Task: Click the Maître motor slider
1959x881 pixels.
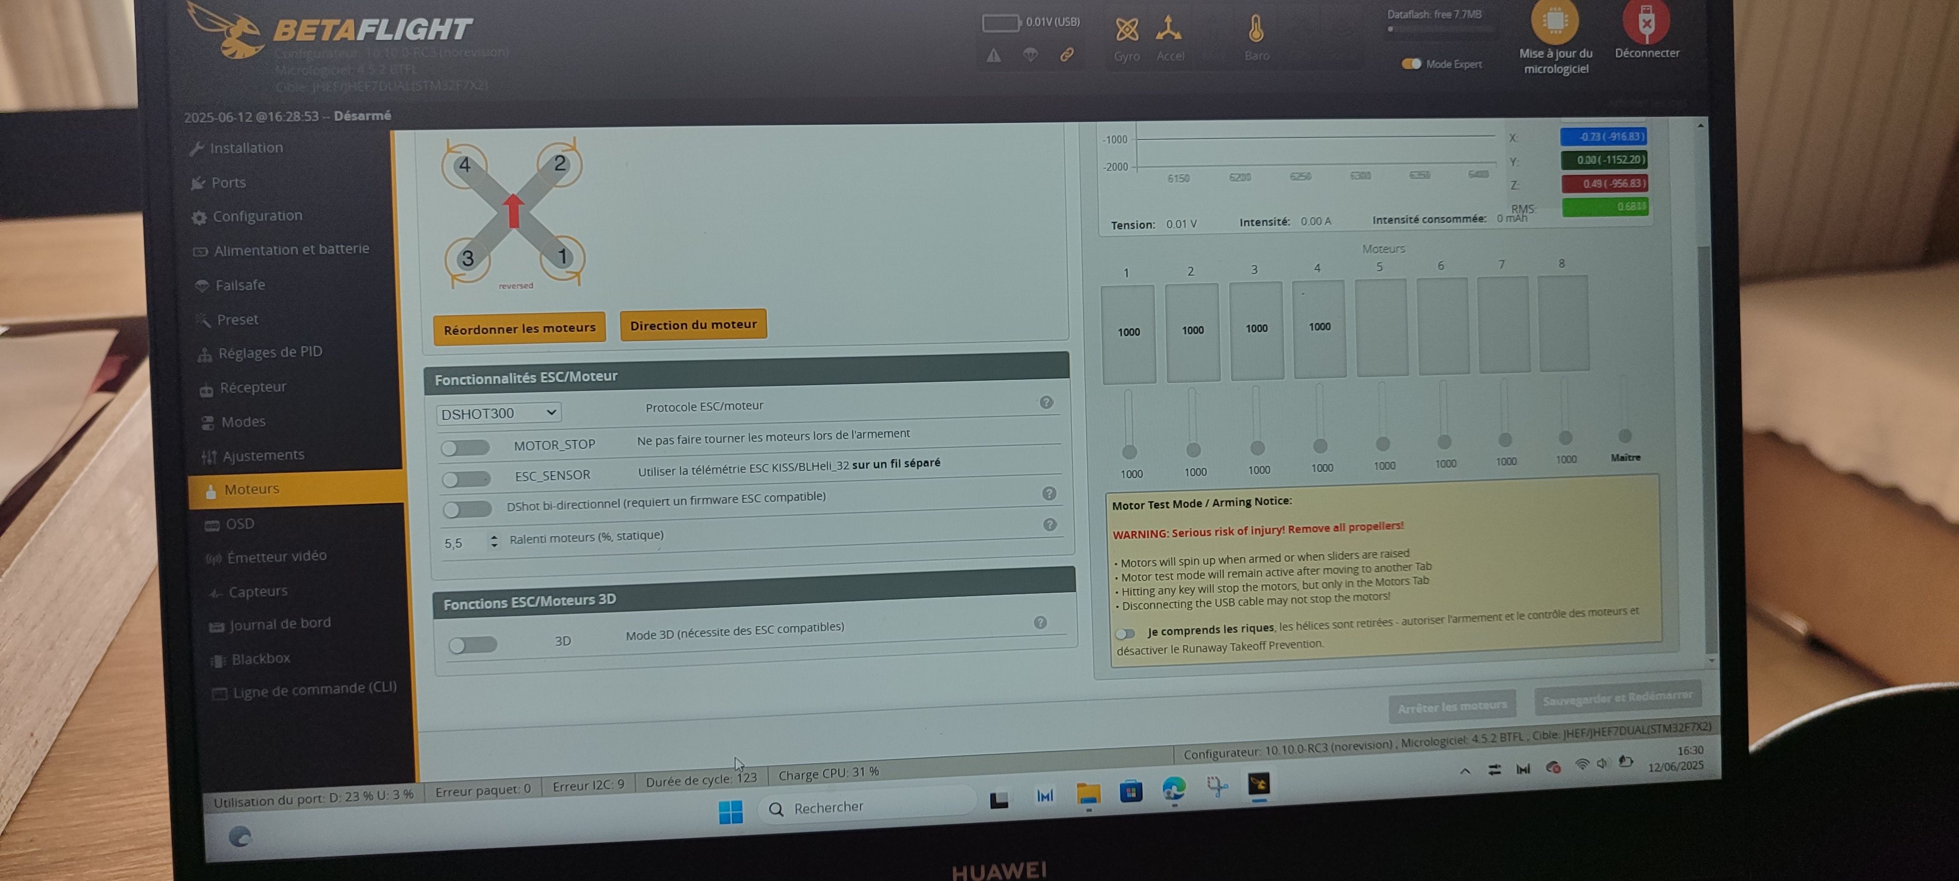Action: click(x=1625, y=436)
